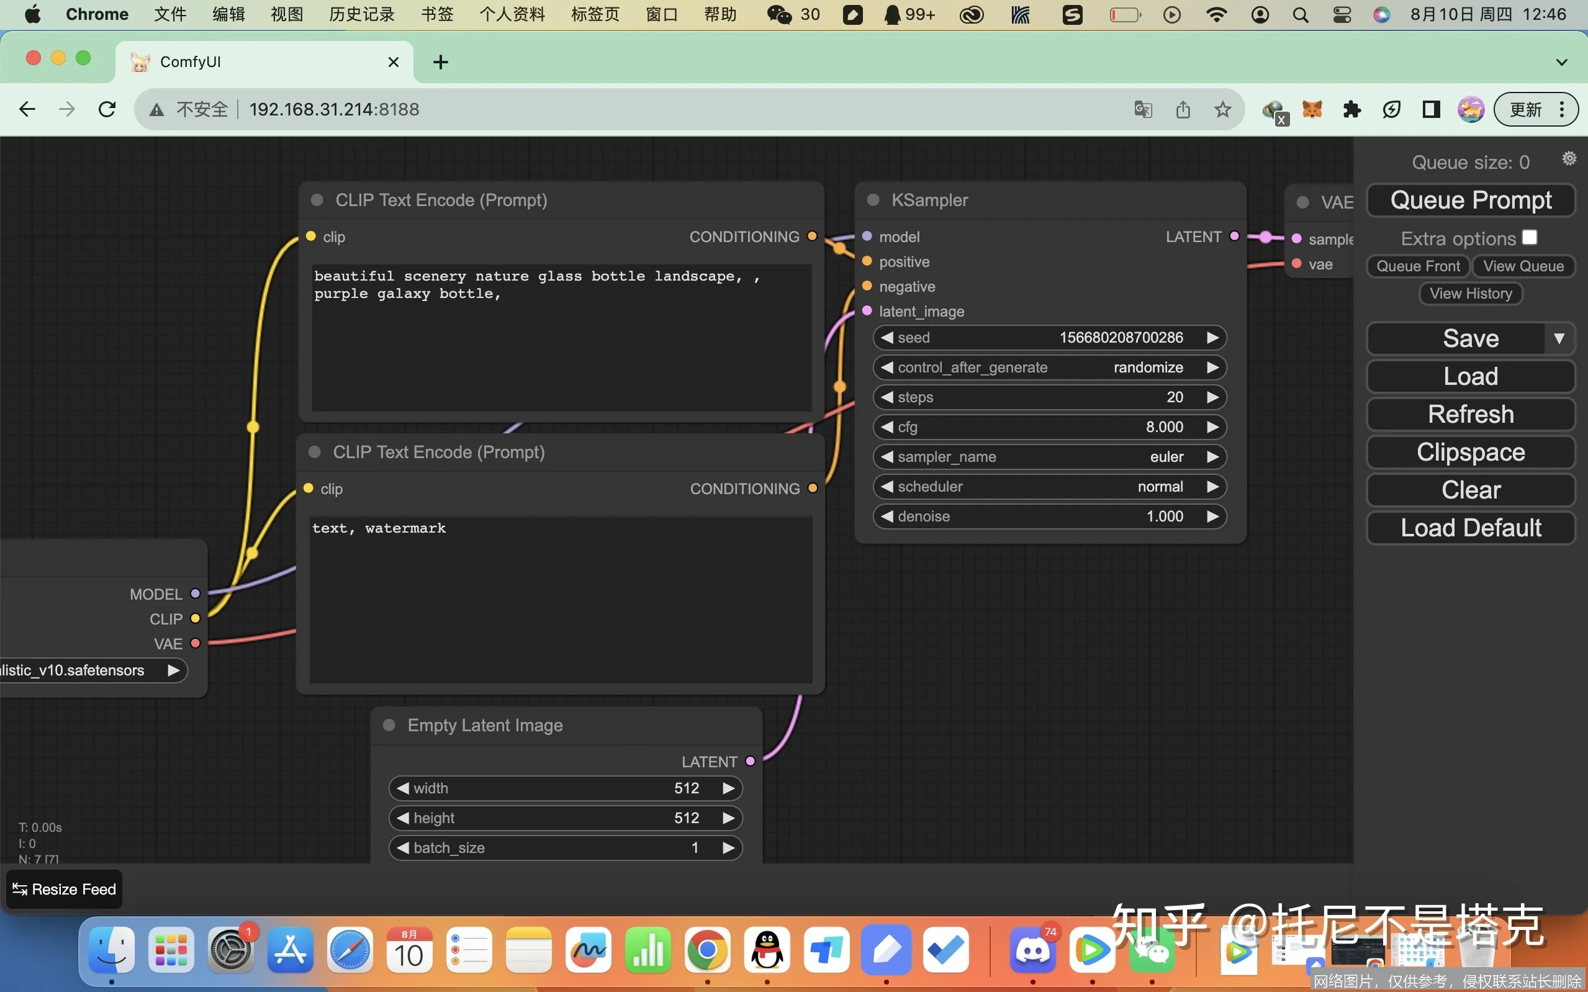Switch sampler_name to next option arrow
The image size is (1588, 992).
click(1212, 457)
